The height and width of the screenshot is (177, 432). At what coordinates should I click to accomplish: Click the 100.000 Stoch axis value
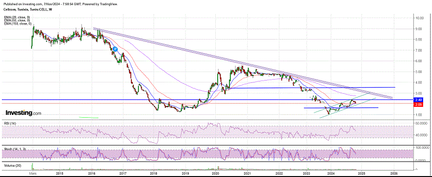tap(422, 148)
